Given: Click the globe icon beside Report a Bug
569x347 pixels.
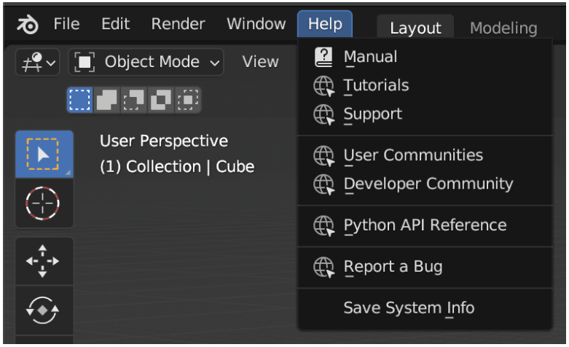Looking at the screenshot, I should (323, 267).
